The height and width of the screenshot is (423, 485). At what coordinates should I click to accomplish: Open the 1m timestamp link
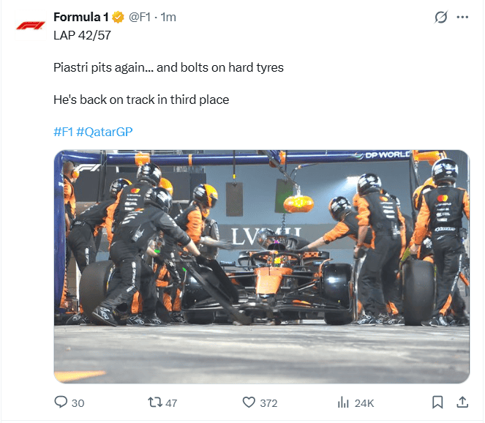click(168, 17)
